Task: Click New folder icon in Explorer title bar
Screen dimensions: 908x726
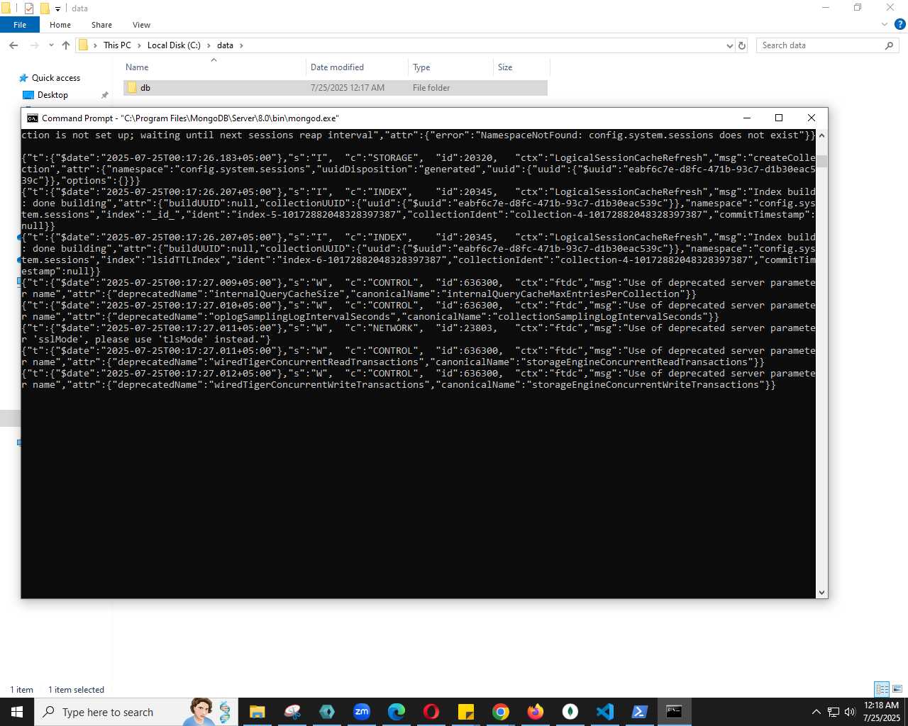Action: click(44, 9)
